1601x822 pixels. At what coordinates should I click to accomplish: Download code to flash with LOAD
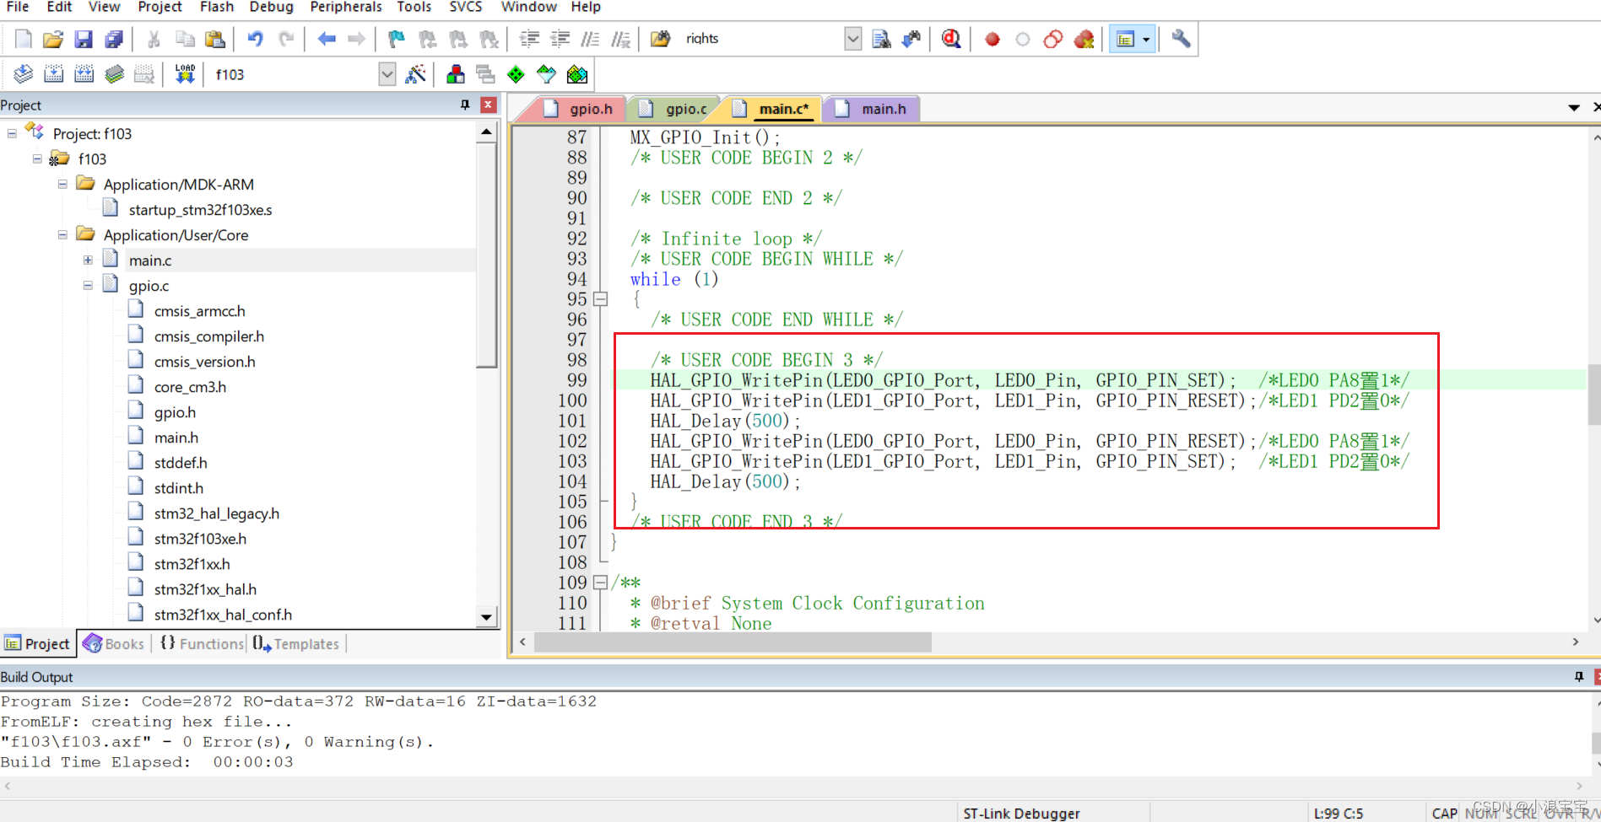click(x=185, y=74)
